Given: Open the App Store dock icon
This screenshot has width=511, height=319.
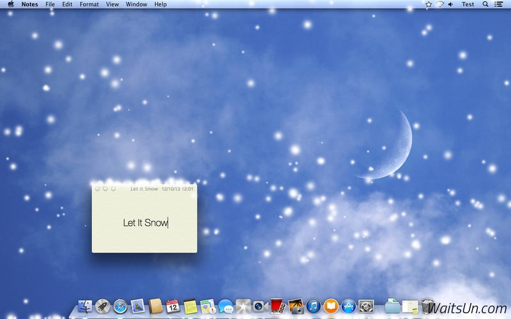Looking at the screenshot, I should pyautogui.click(x=349, y=307).
